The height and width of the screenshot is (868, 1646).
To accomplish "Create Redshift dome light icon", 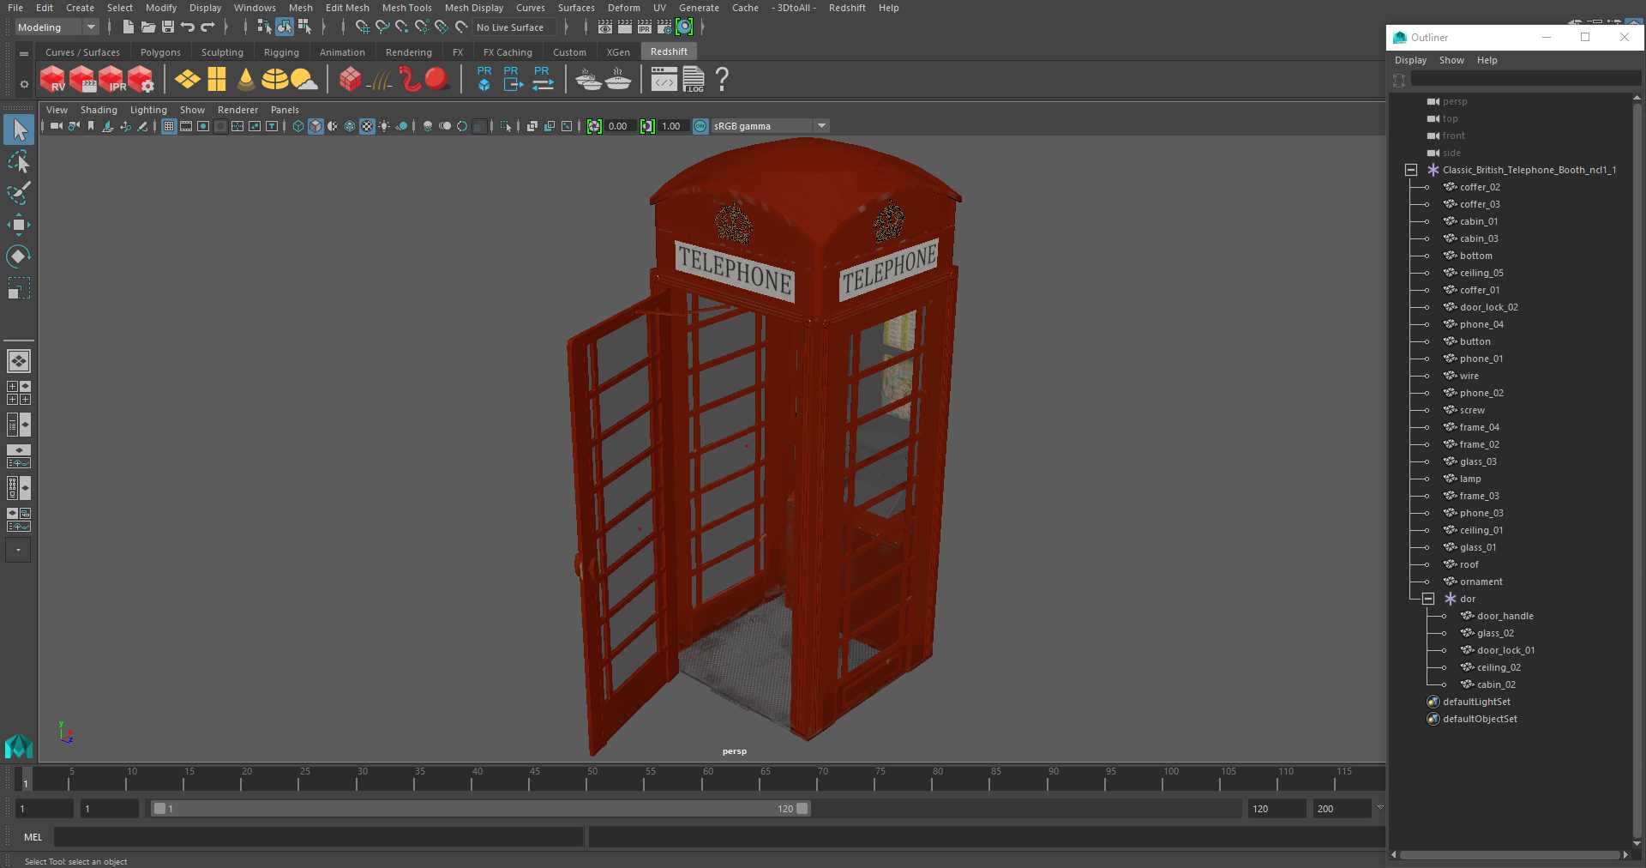I will [274, 80].
